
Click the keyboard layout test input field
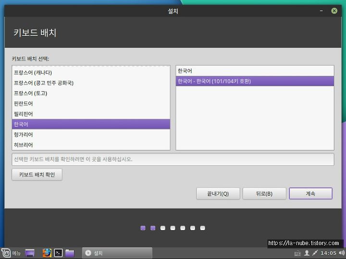(173, 159)
